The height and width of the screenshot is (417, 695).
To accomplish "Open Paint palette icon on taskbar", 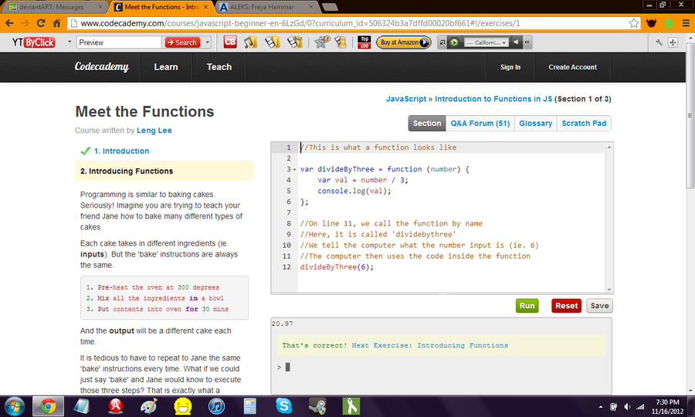I will click(x=149, y=406).
